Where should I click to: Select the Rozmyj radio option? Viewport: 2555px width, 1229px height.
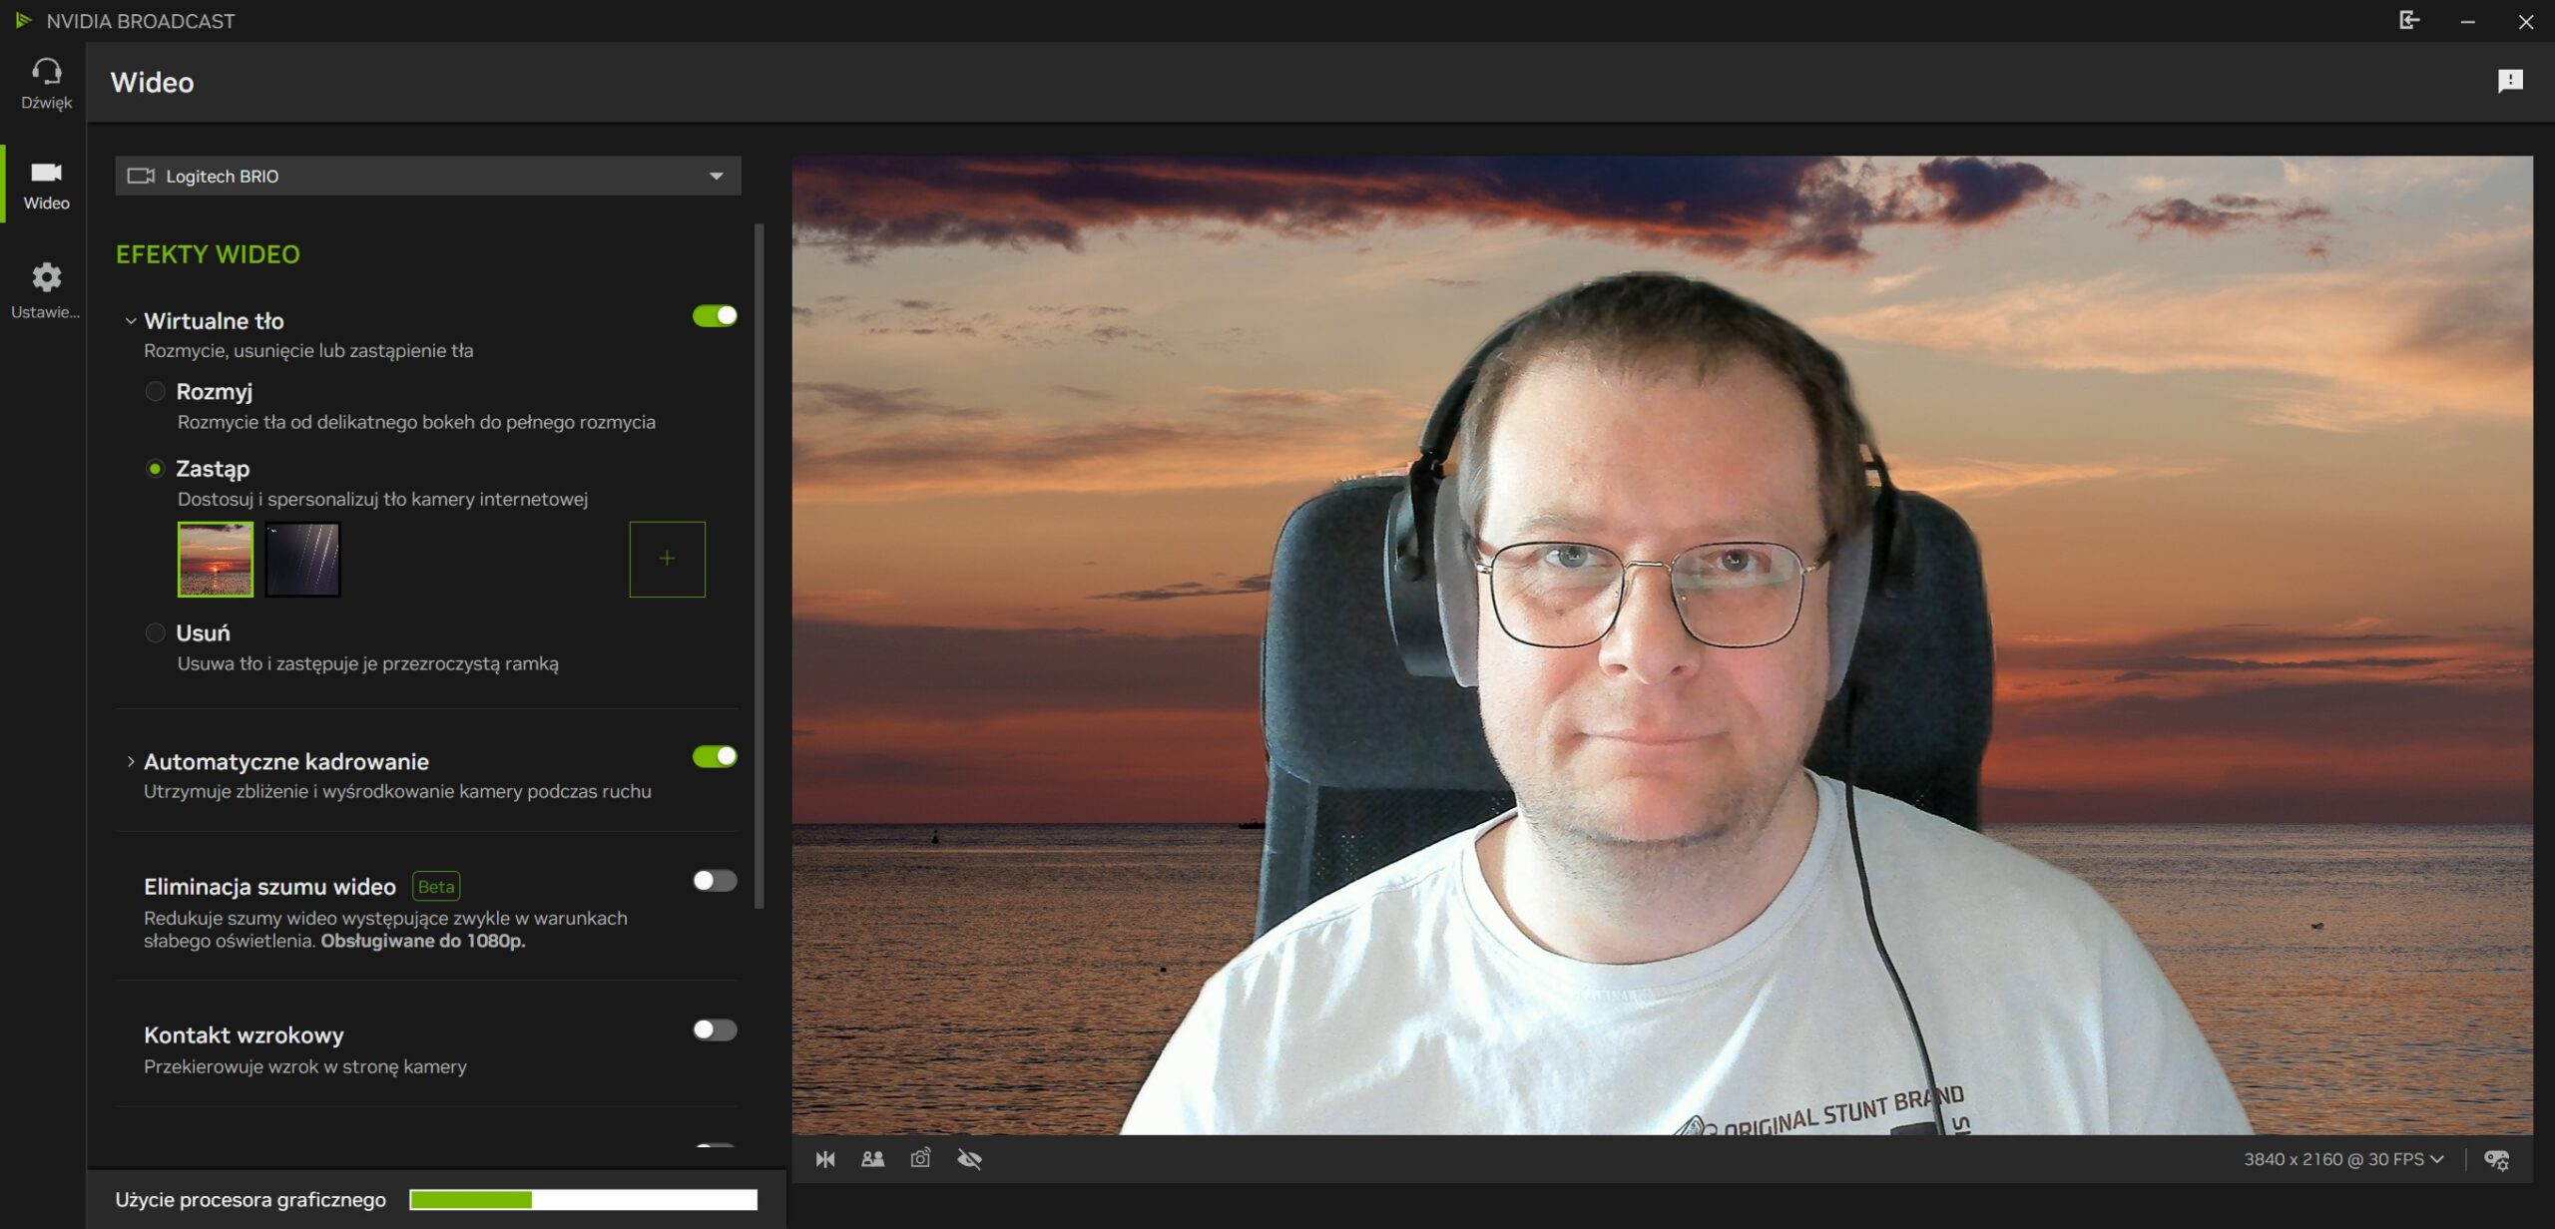point(155,392)
